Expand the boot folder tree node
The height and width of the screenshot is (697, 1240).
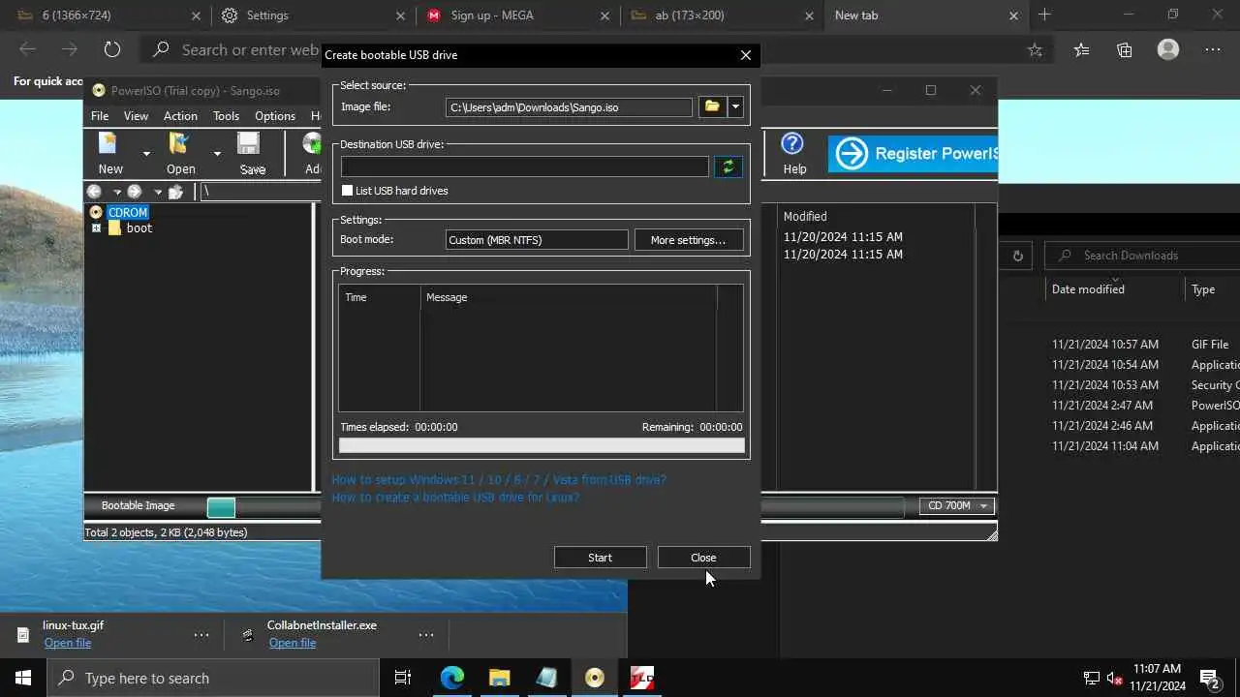[96, 228]
